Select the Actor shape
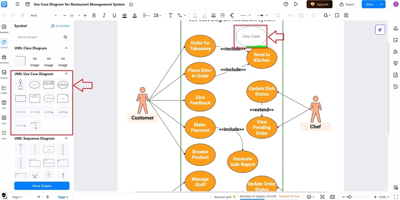Screen dimensions: 400x200 tap(21, 85)
